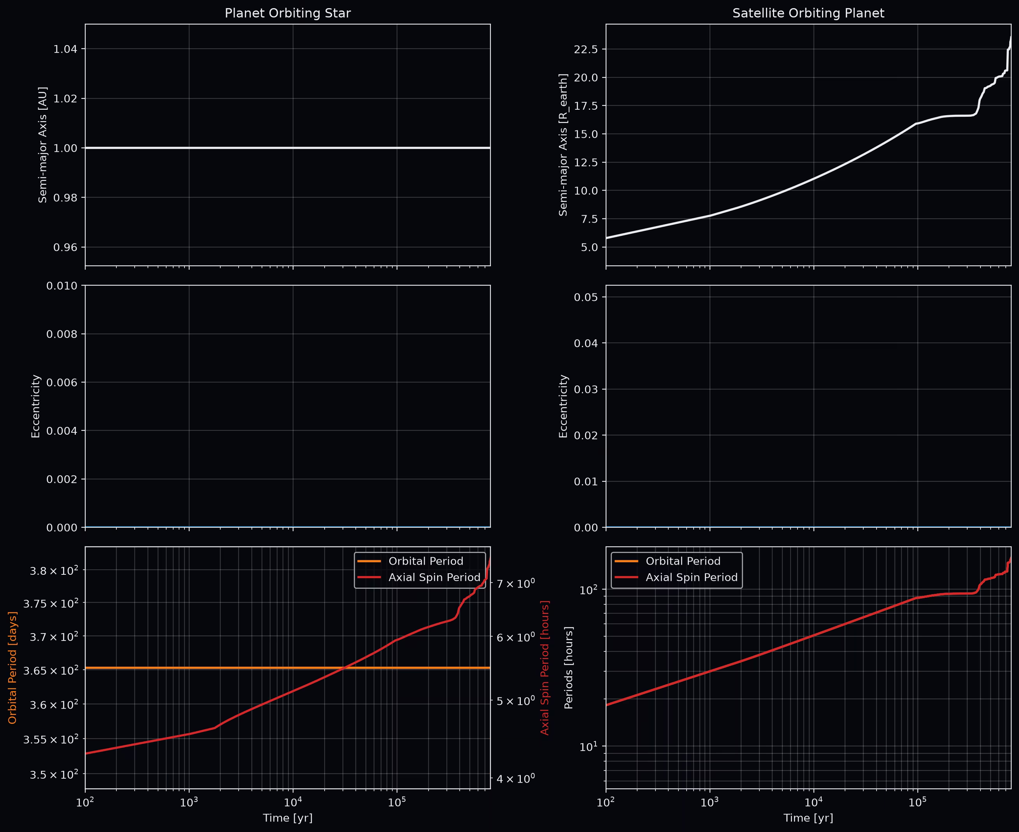Click the 0.05 tick on satellite eccentricity axis
Viewport: 1019px width, 832px height.
586,297
